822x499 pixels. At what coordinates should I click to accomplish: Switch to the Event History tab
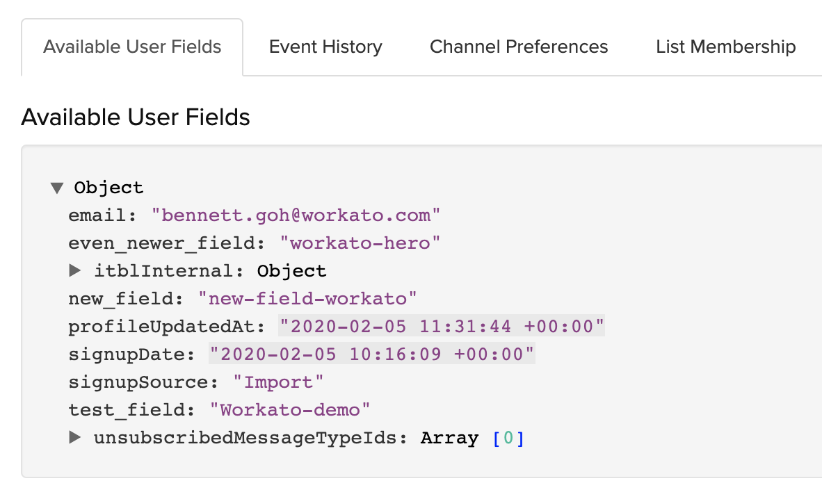tap(325, 47)
